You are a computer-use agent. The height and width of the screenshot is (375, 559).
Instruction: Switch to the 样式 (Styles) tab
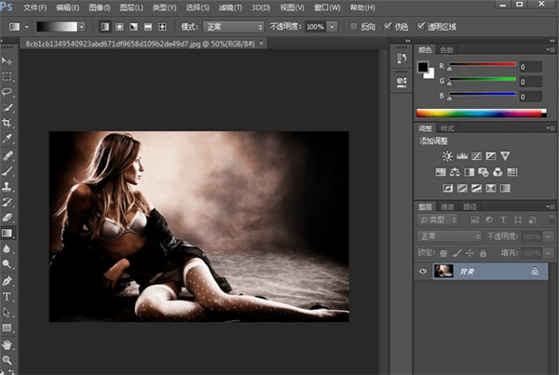[447, 127]
